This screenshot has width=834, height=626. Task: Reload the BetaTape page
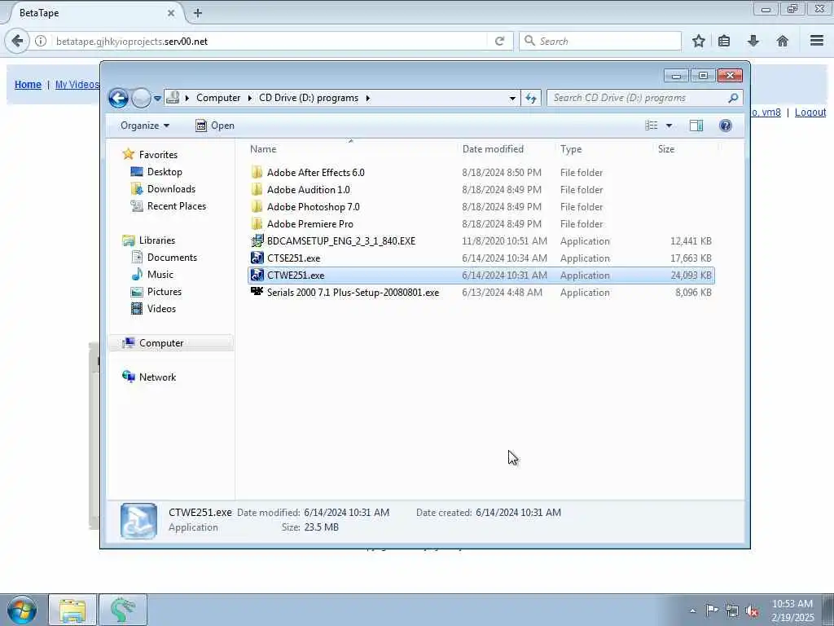point(499,41)
